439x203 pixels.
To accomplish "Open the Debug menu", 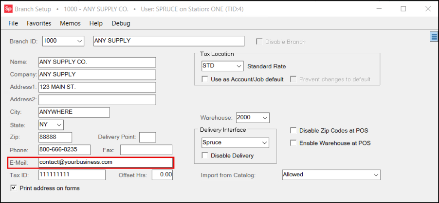I will 121,23.
